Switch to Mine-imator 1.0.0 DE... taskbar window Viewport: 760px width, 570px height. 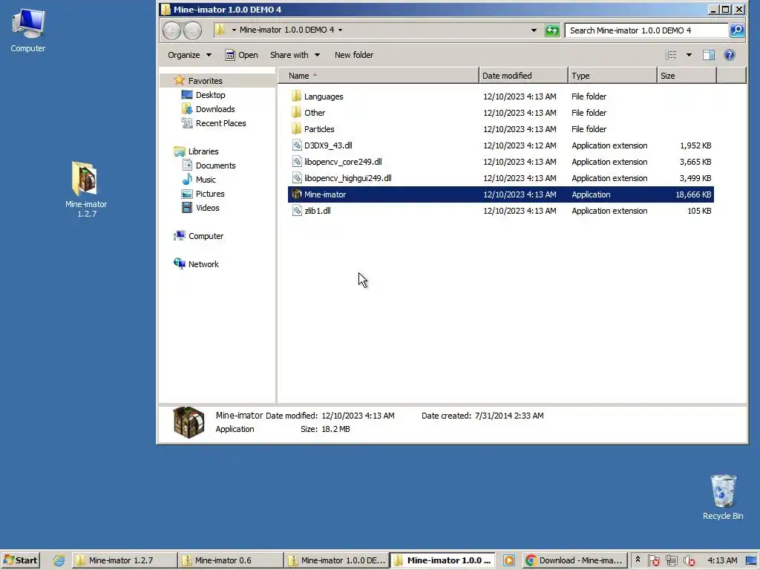[337, 560]
